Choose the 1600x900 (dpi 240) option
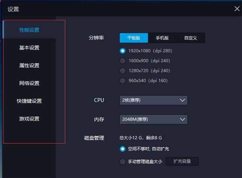 123,61
